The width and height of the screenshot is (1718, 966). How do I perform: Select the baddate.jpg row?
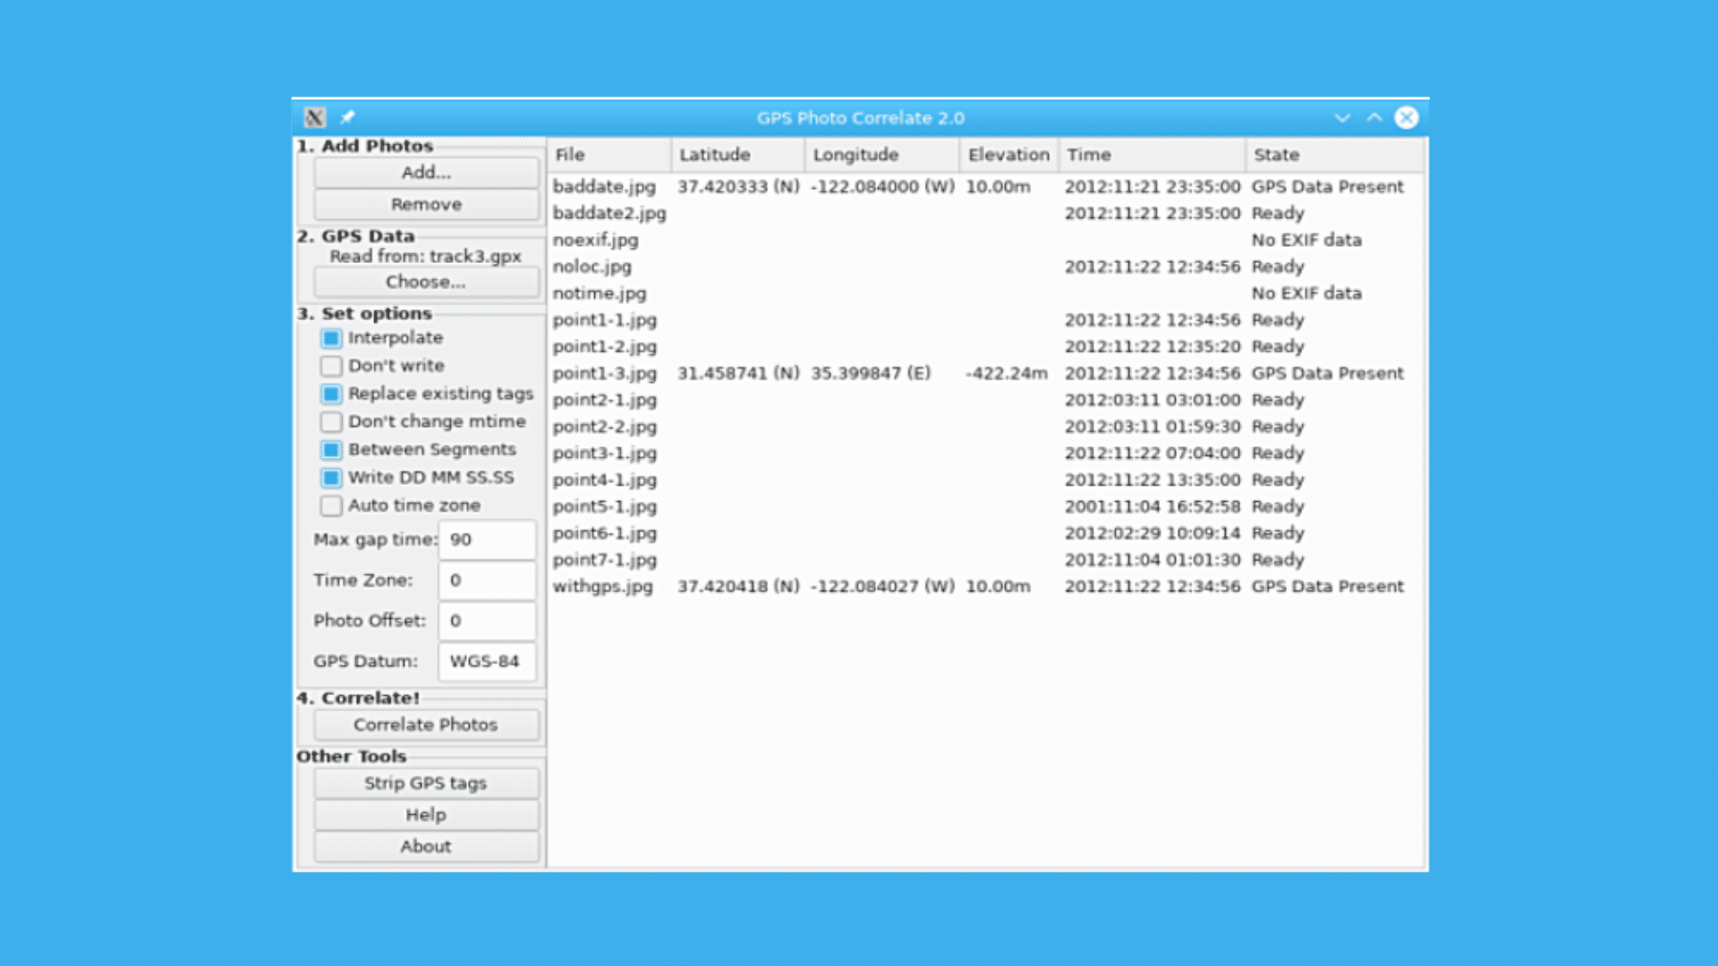[x=986, y=187]
